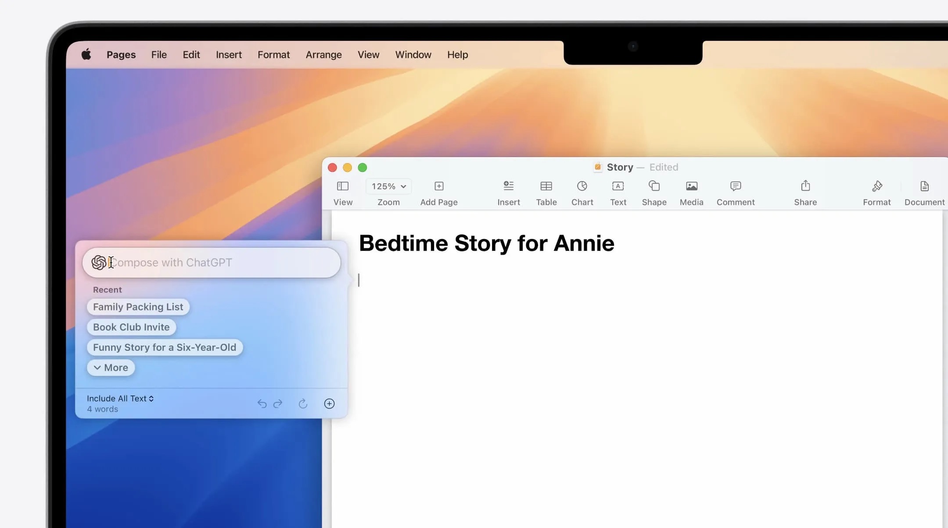The image size is (948, 528).
Task: Open the Arrange menu
Action: pos(323,54)
